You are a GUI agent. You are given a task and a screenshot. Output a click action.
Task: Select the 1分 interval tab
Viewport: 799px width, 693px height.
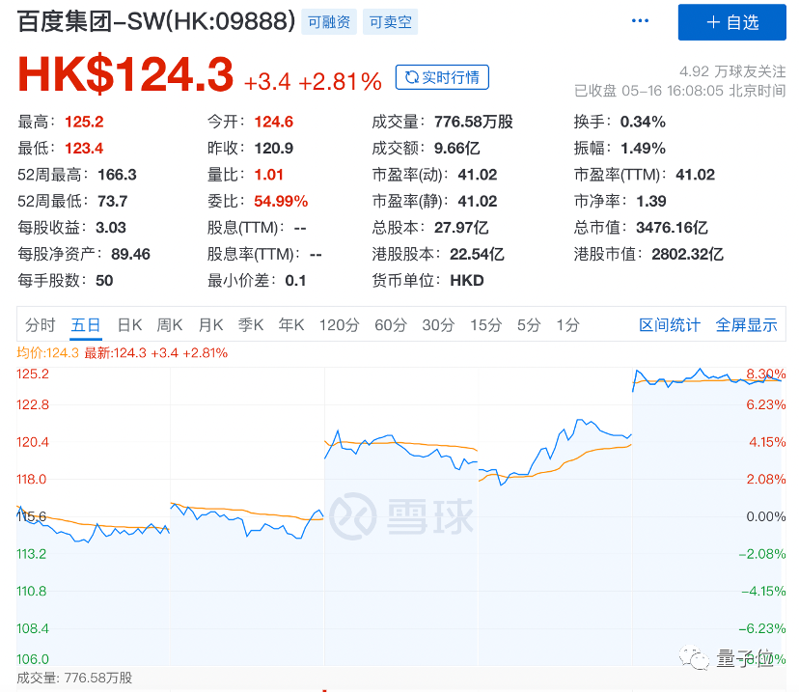(567, 325)
